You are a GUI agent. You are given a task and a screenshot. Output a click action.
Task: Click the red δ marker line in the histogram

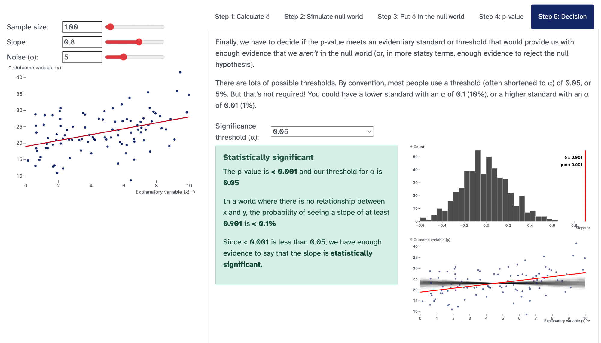(x=585, y=186)
